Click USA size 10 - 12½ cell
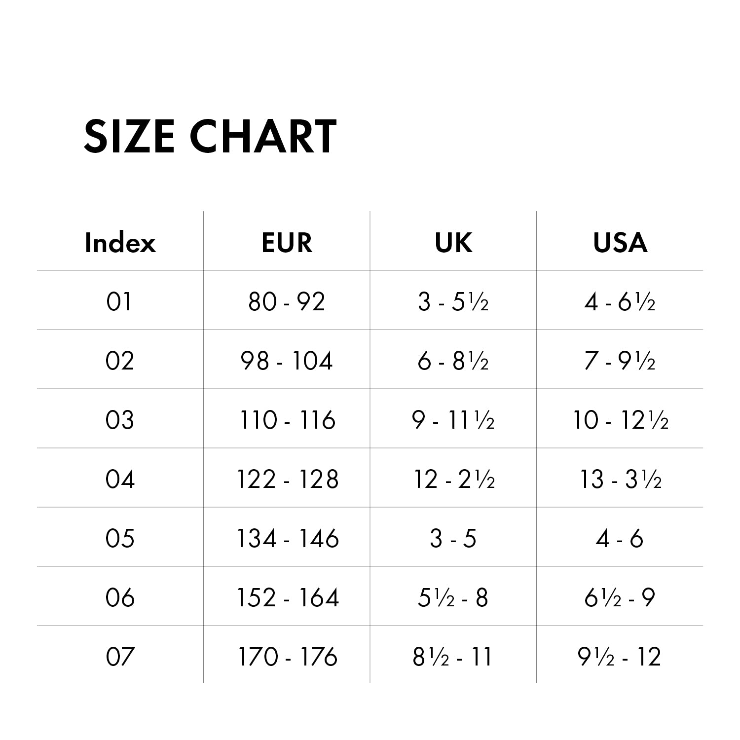Image resolution: width=740 pixels, height=740 pixels. [x=621, y=420]
